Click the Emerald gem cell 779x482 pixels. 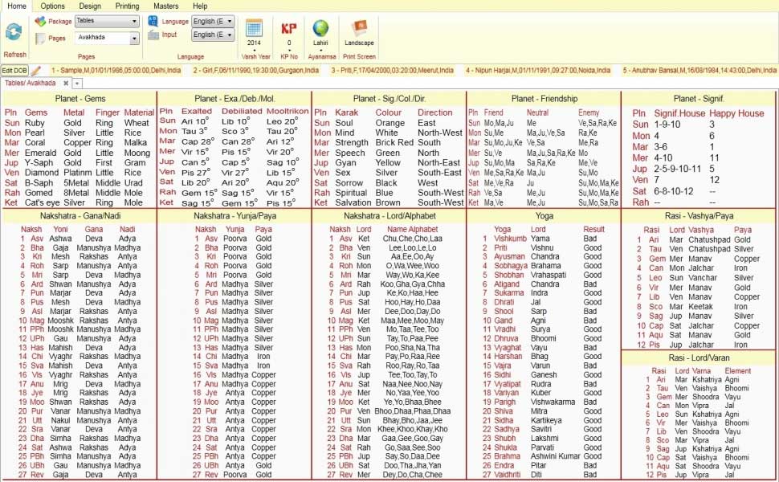click(40, 153)
